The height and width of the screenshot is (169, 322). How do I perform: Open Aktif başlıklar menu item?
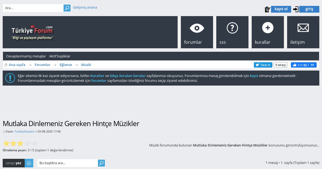point(60,56)
